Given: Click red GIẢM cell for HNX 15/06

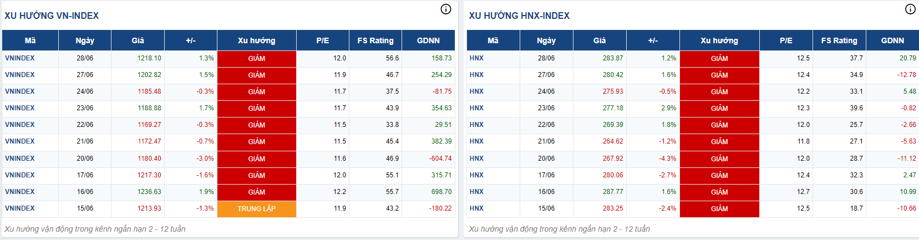Looking at the screenshot, I should (719, 209).
